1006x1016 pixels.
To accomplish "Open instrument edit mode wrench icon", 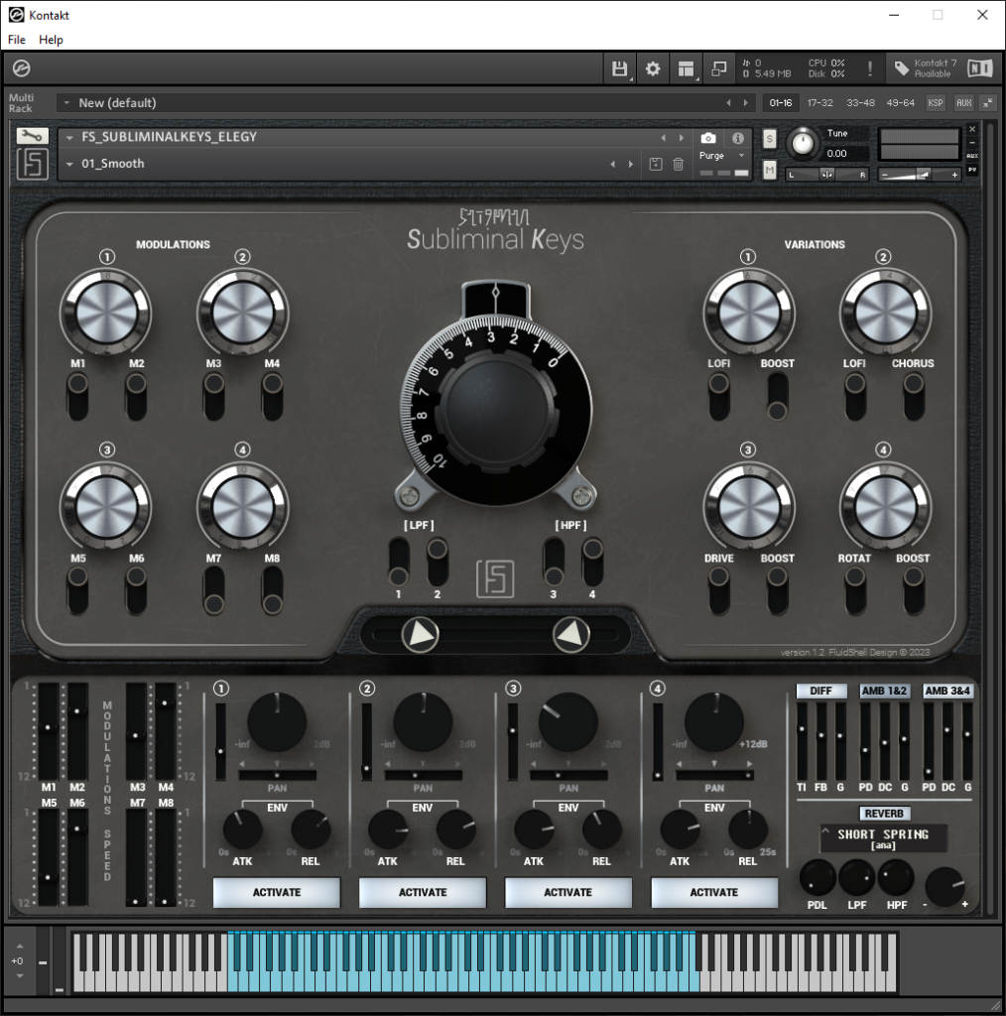I will click(x=32, y=135).
